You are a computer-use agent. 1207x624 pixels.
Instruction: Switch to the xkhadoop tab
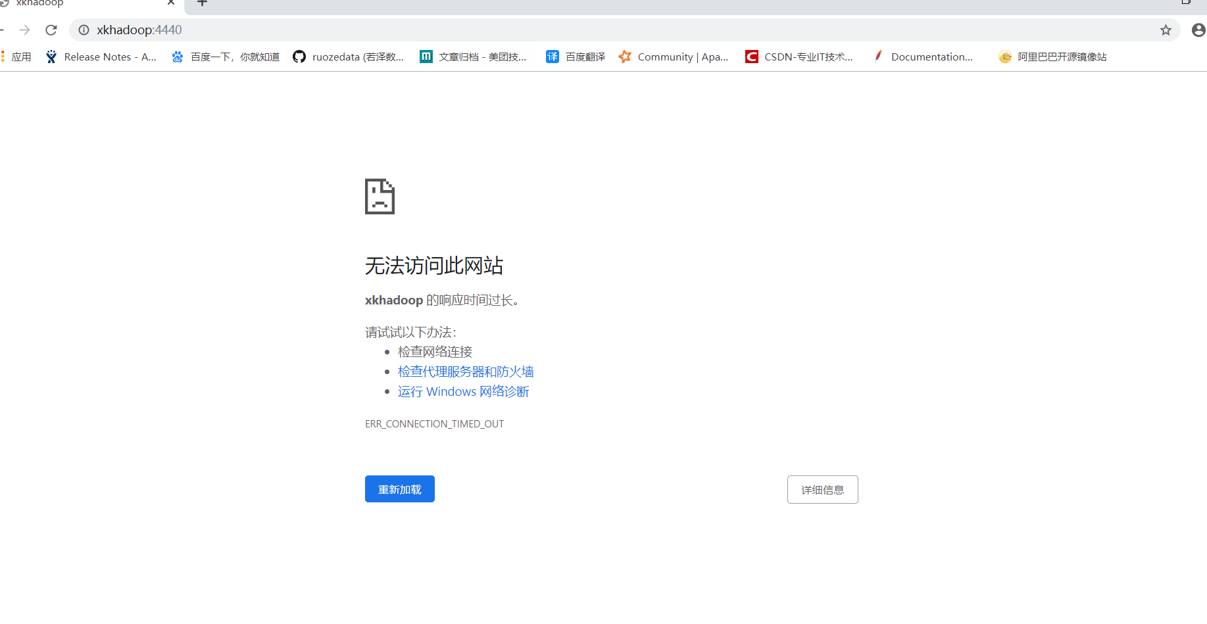click(79, 5)
